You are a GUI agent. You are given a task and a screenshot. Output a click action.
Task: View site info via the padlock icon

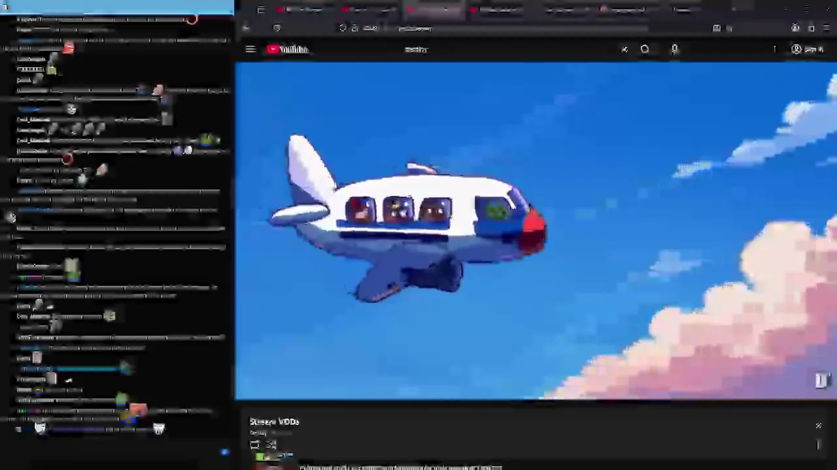click(354, 28)
